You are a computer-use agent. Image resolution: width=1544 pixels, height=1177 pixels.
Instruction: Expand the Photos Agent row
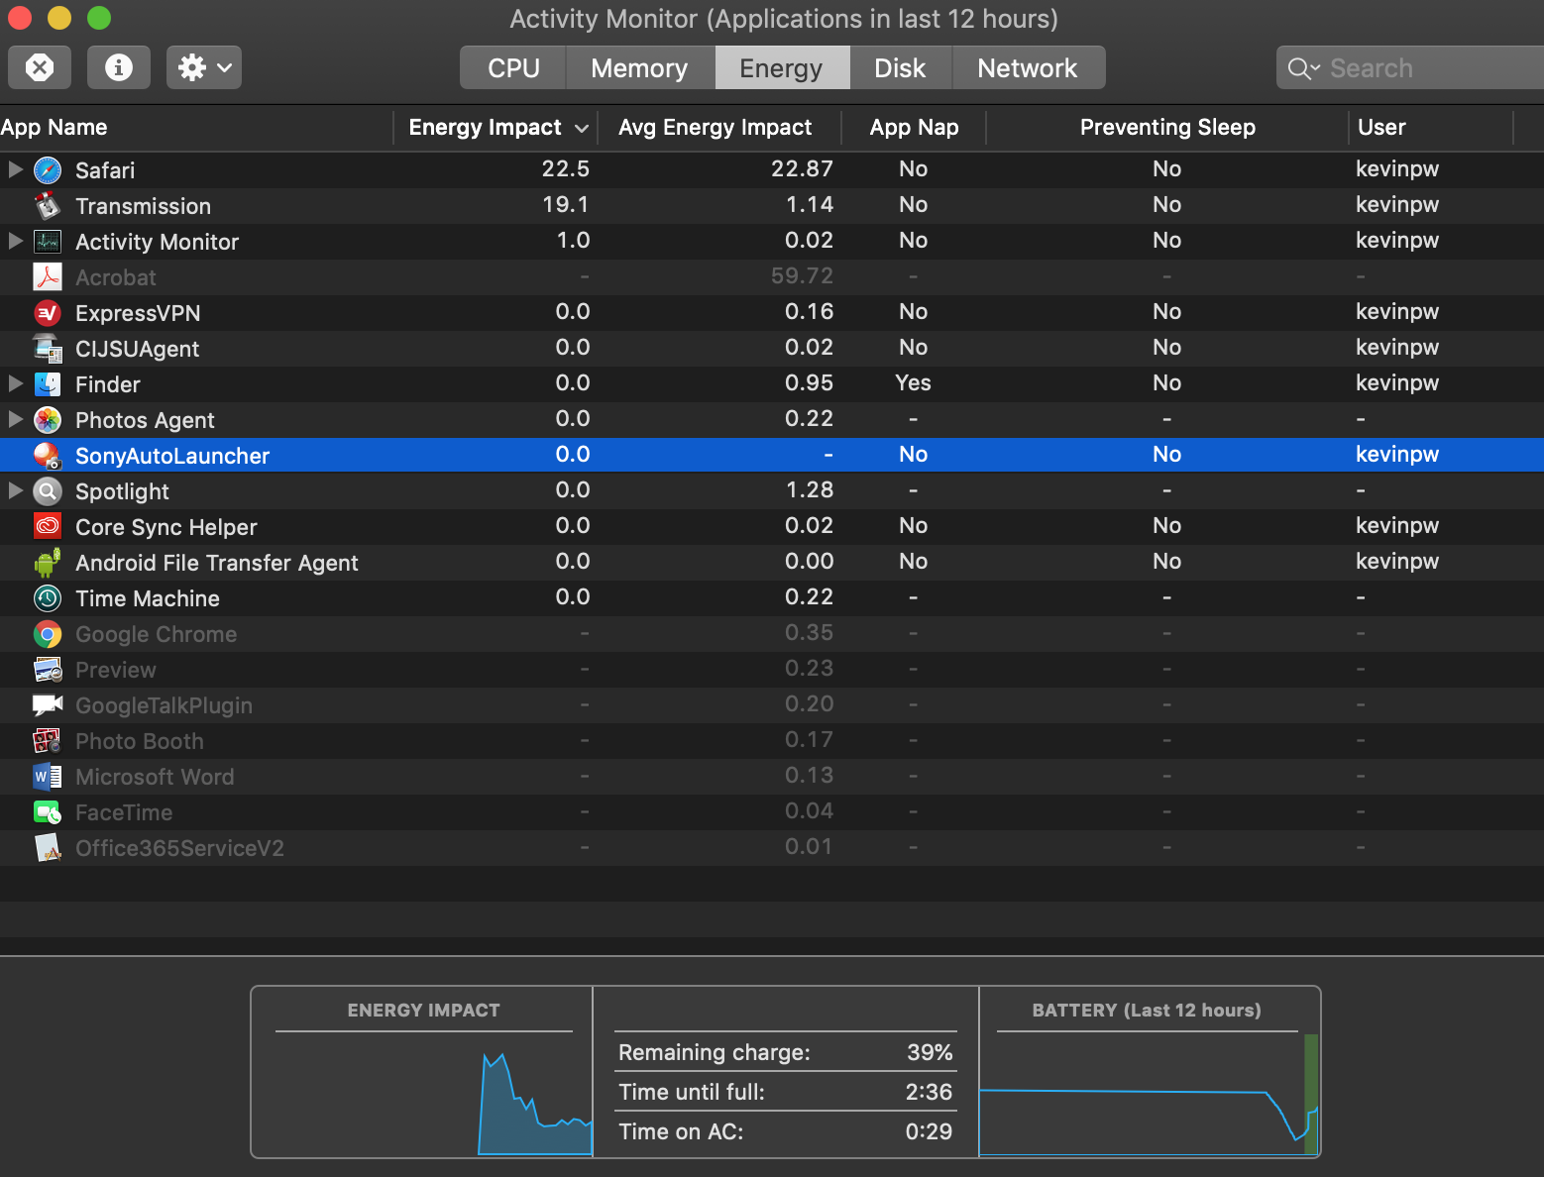point(16,419)
